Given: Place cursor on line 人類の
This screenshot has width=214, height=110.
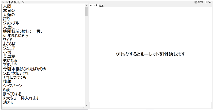Looking at the screenshot, I should click(9, 15).
